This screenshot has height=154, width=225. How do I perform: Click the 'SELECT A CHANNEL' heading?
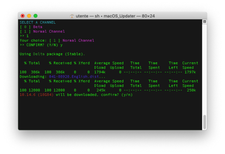(x=37, y=22)
